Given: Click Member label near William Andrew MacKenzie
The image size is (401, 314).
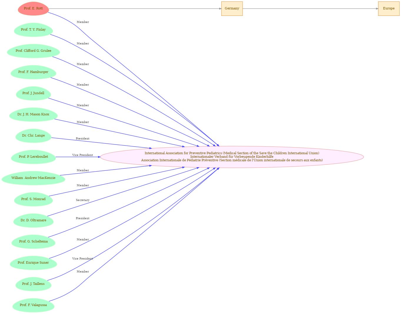Looking at the screenshot, I should [x=83, y=170].
